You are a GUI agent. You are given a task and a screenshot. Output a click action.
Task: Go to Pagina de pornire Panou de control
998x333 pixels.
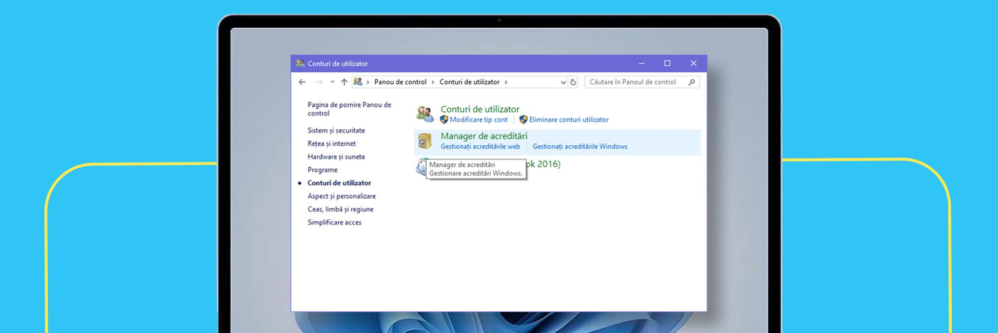point(349,109)
